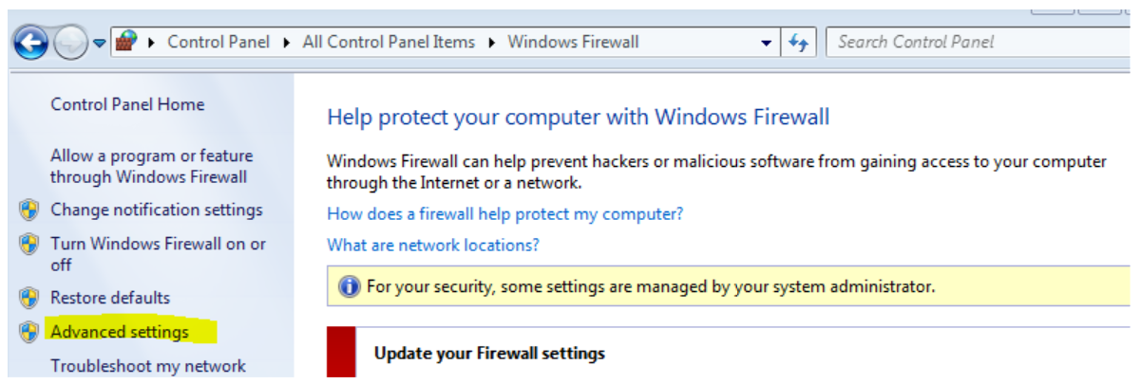
Task: Click the shield icon beside Advanced settings
Action: click(x=29, y=332)
